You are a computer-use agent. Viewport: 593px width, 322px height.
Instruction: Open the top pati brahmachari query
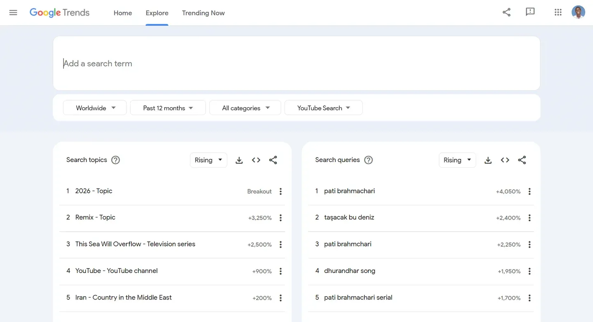349,191
